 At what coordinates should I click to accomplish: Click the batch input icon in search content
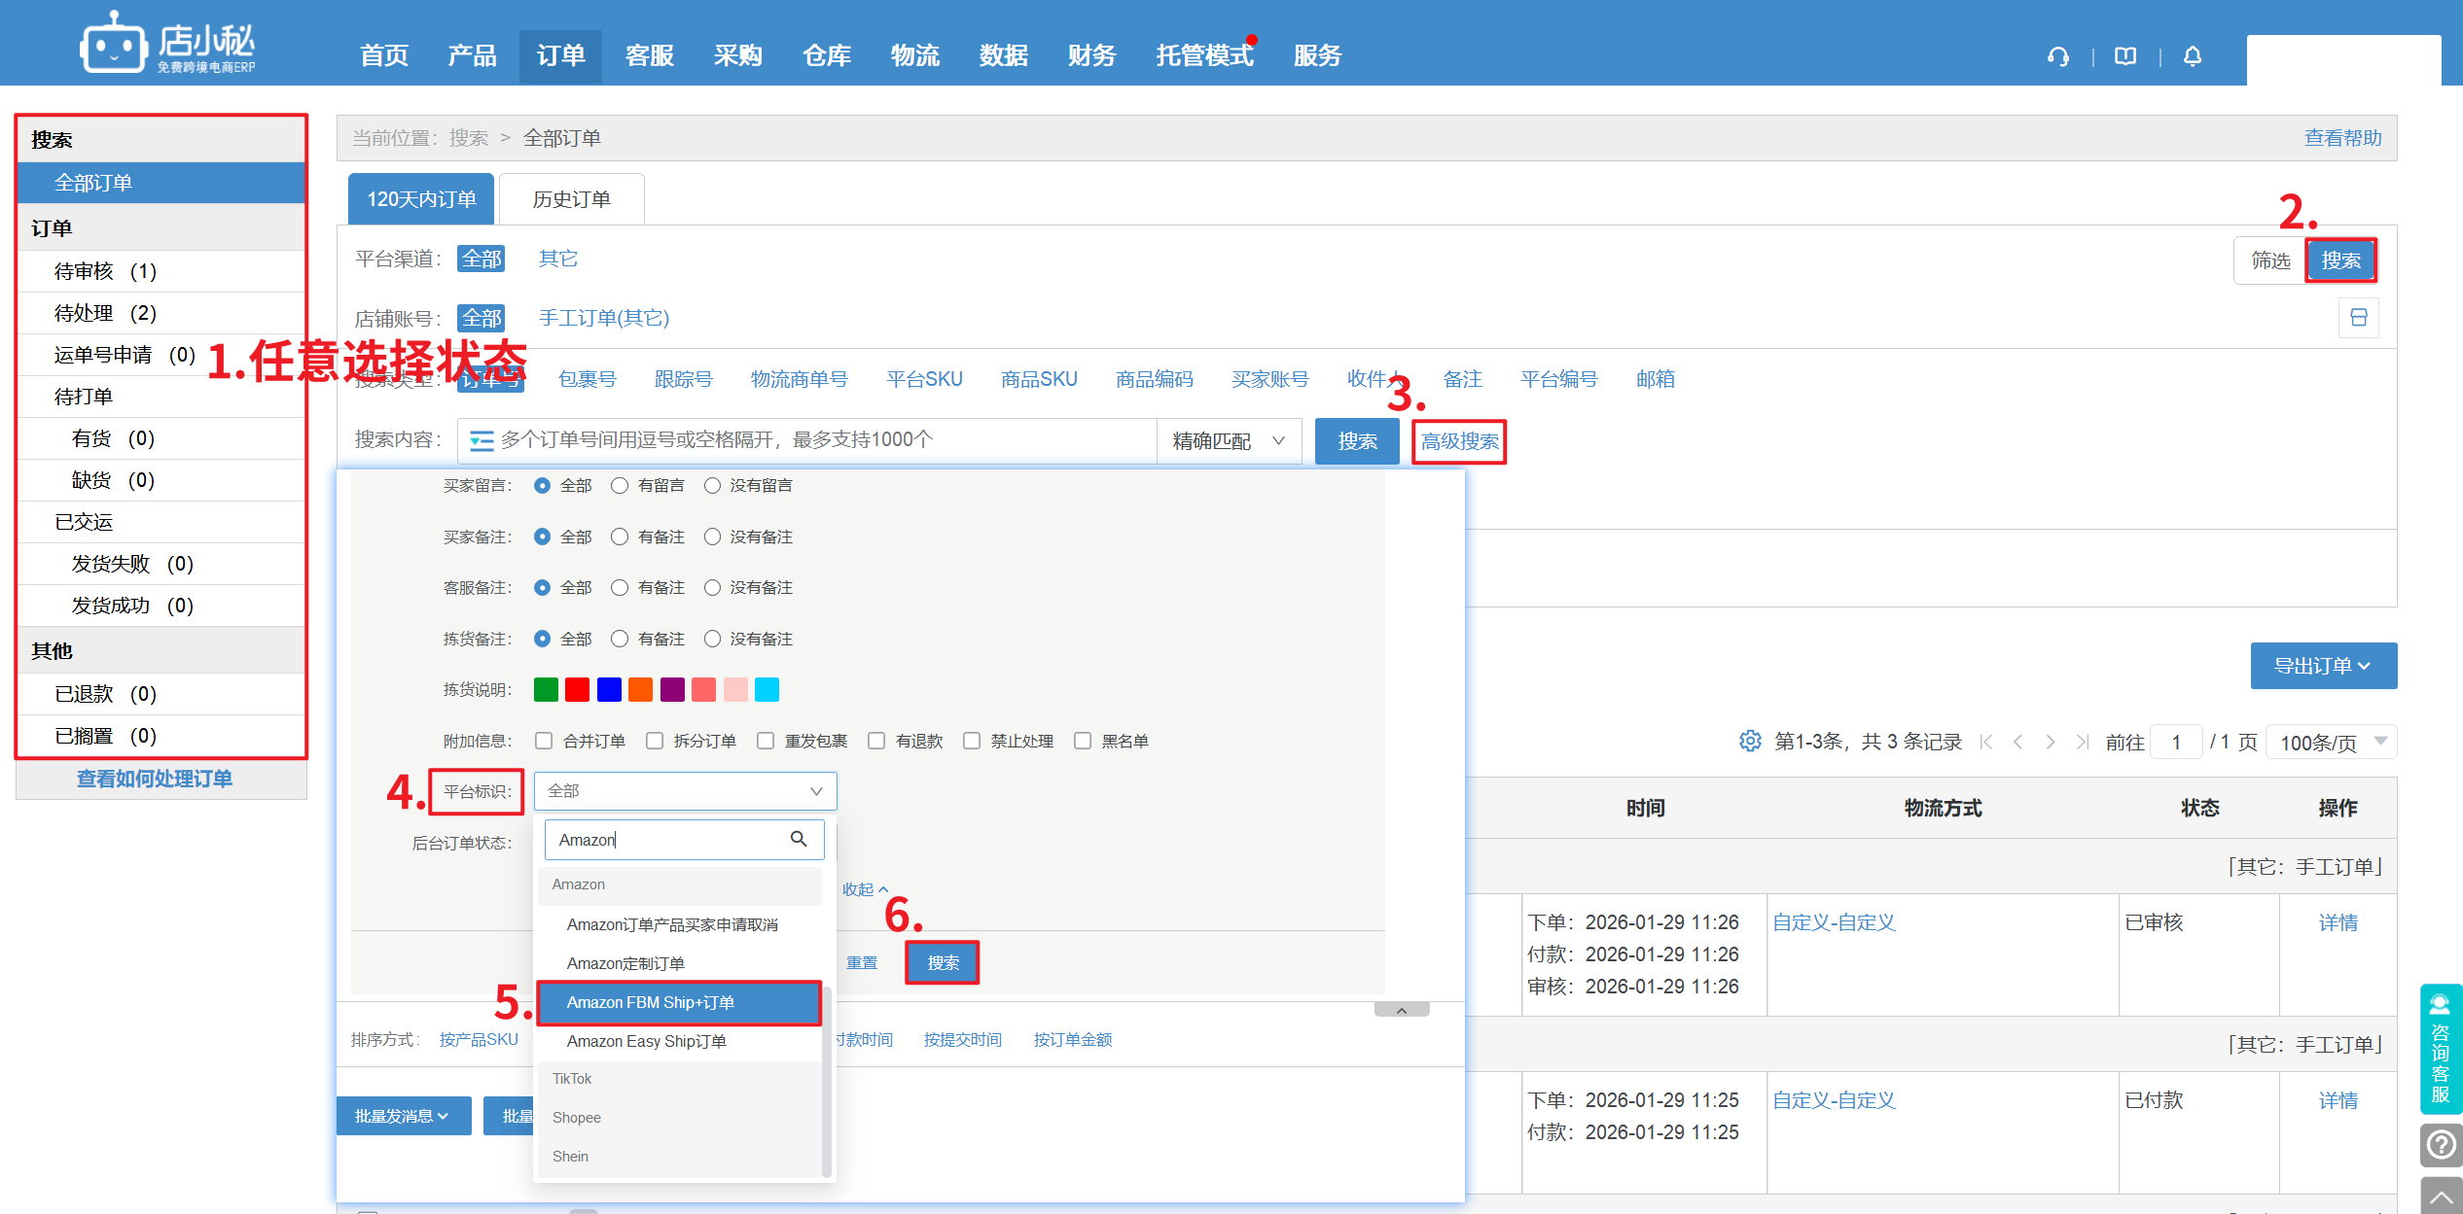481,441
